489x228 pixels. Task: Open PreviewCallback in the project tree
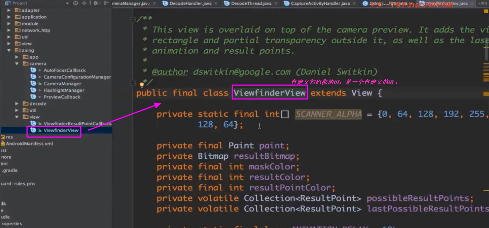(62, 97)
